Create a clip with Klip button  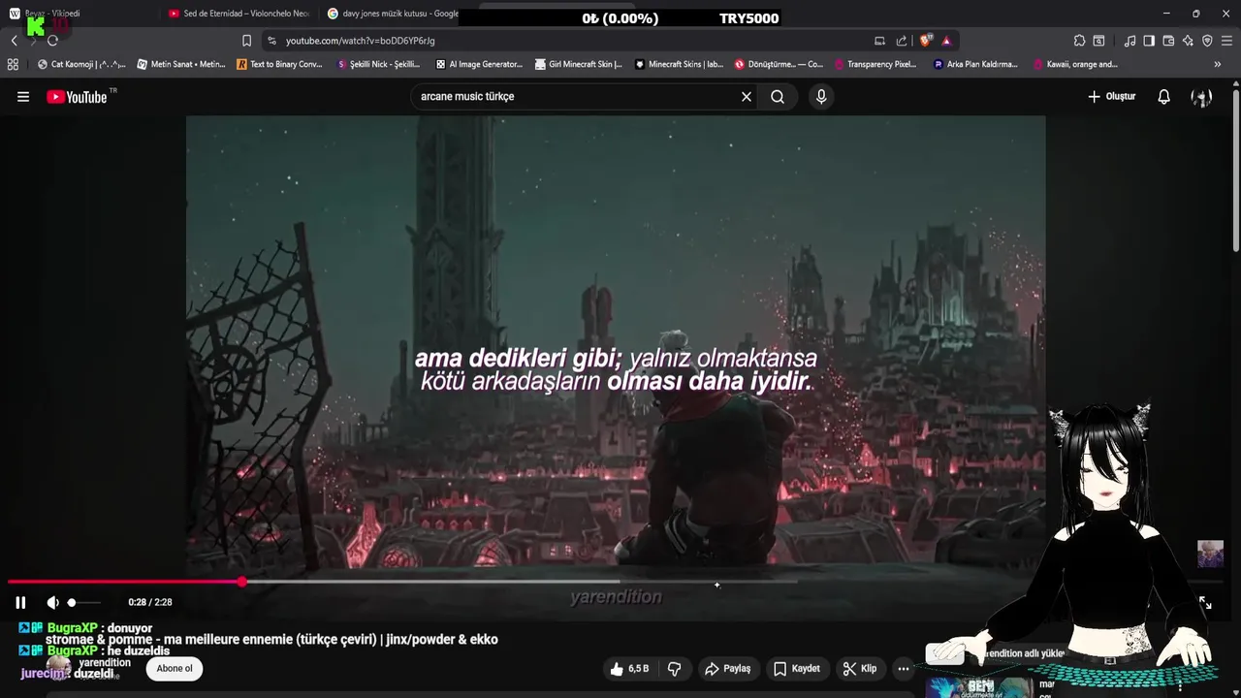860,669
